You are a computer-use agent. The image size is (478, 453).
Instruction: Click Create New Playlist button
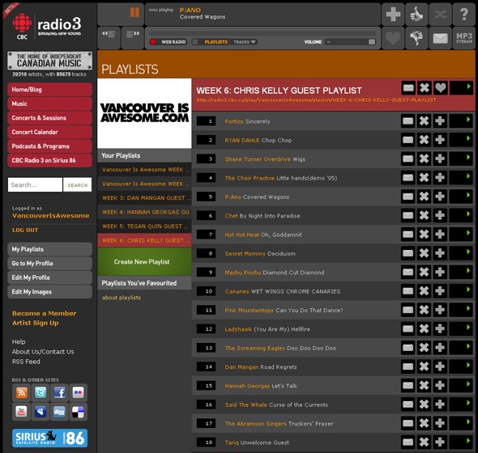[x=144, y=261]
